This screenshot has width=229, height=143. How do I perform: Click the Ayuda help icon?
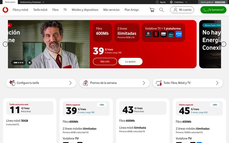coord(157,2)
